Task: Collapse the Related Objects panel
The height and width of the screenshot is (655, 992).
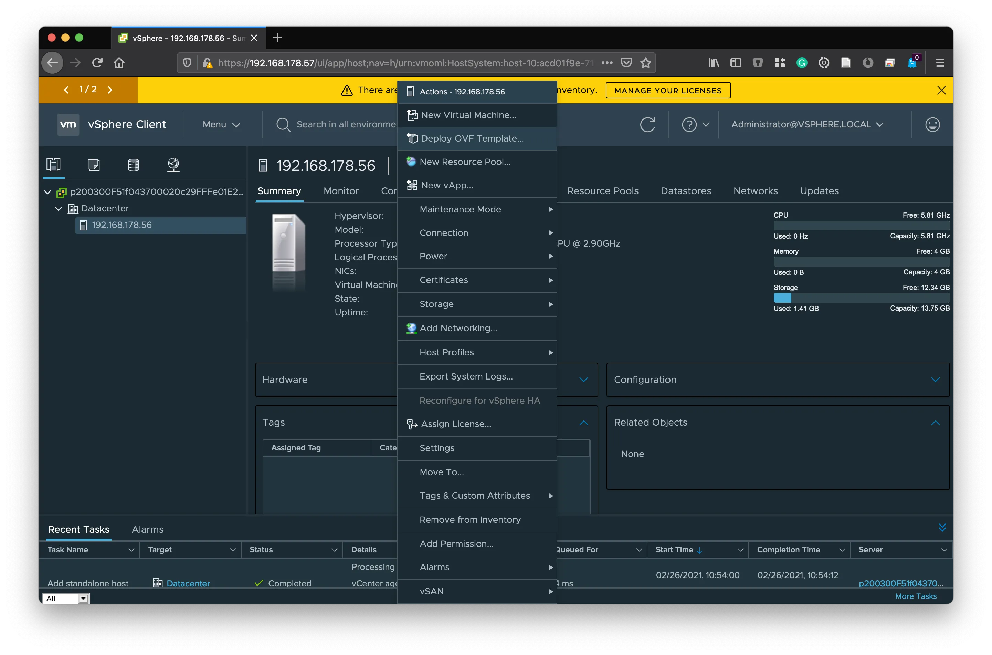Action: [x=935, y=423]
